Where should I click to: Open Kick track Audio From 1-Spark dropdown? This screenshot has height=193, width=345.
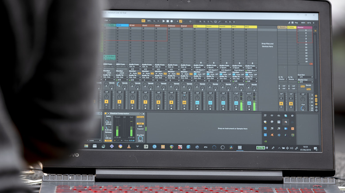(199, 67)
